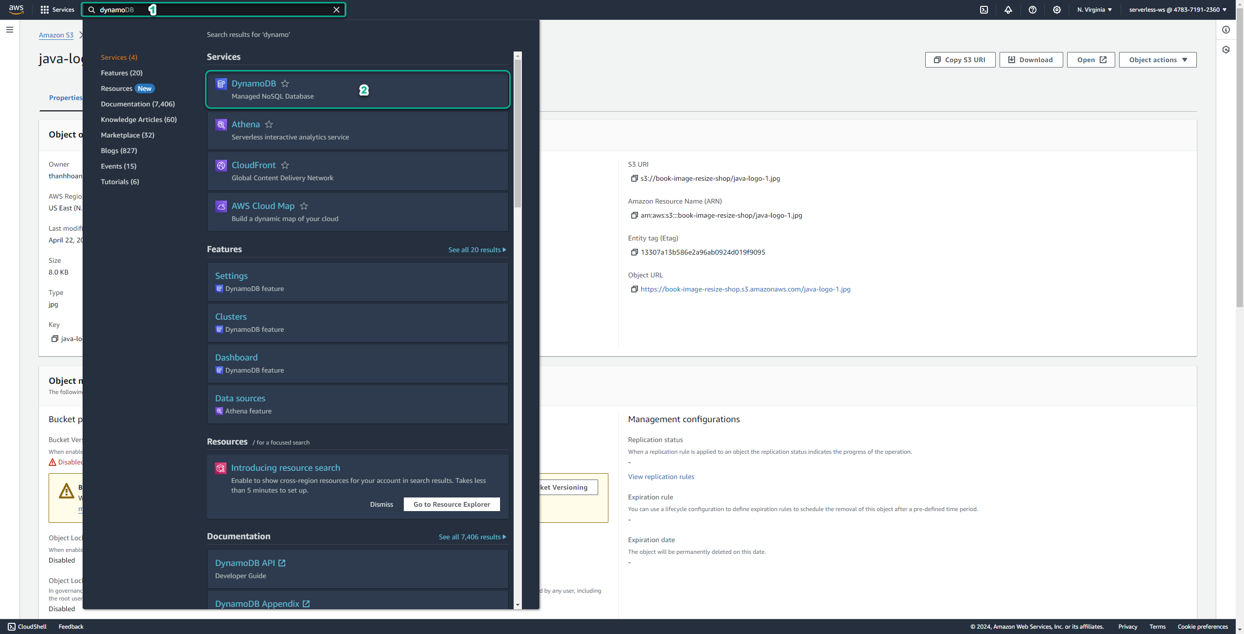Favorite AWS Cloud Map with the star

point(304,206)
